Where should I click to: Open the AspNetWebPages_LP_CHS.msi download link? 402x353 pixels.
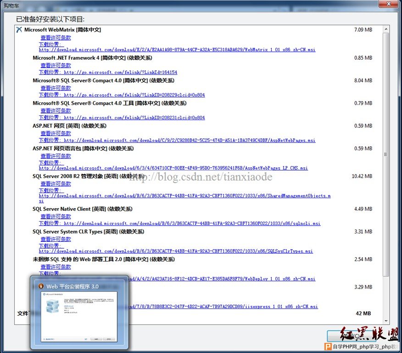pyautogui.click(x=173, y=168)
